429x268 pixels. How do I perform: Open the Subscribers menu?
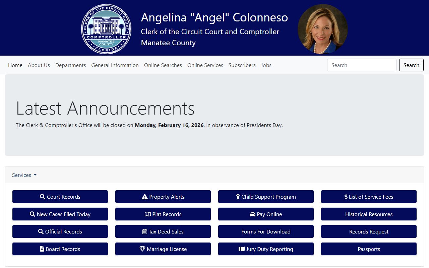(x=242, y=65)
